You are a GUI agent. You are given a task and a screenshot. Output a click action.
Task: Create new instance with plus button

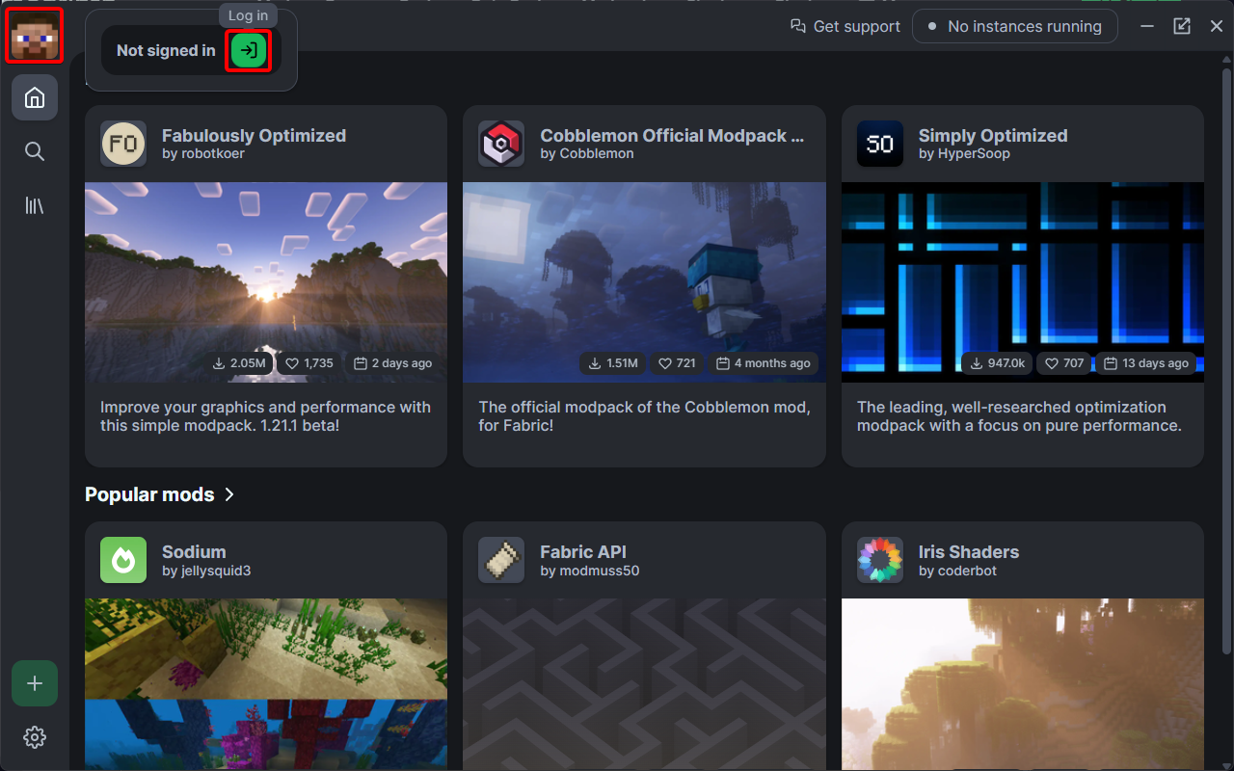click(35, 683)
